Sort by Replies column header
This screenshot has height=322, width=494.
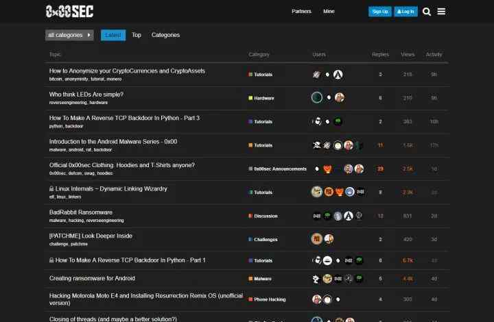click(x=380, y=54)
